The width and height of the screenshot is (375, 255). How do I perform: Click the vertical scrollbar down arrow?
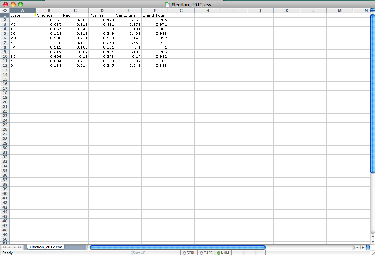(373, 241)
